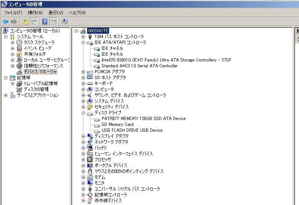Click the イベント ビューア icon
Screen dimensions: 299x205
pyautogui.click(x=19, y=48)
